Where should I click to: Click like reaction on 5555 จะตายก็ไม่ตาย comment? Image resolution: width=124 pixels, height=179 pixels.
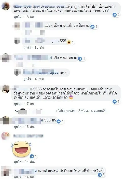[115, 102]
